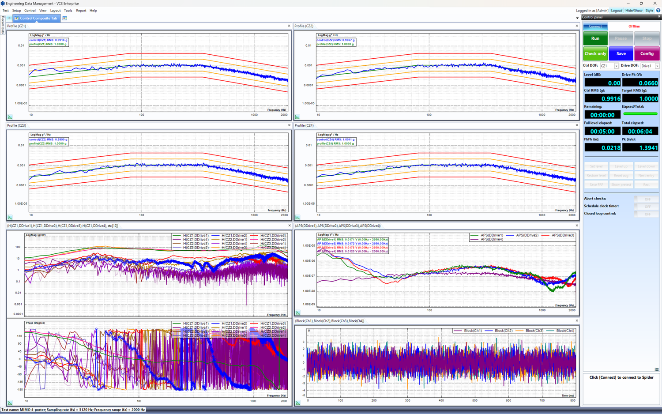662x414 pixels.
Task: Open the Control menu
Action: [30, 10]
